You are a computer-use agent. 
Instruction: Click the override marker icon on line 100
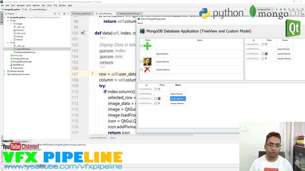tap(83, 33)
